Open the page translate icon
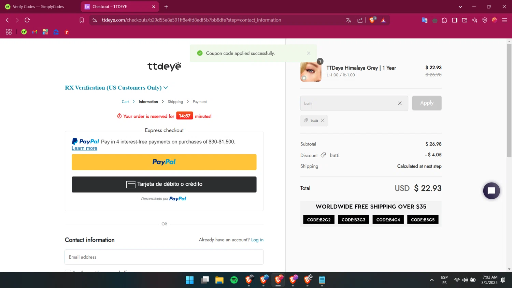This screenshot has height=288, width=512. (349, 20)
